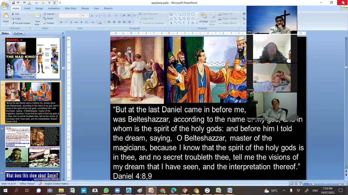The width and height of the screenshot is (348, 195).
Task: Select the Oval shape
Action: click(x=188, y=14)
